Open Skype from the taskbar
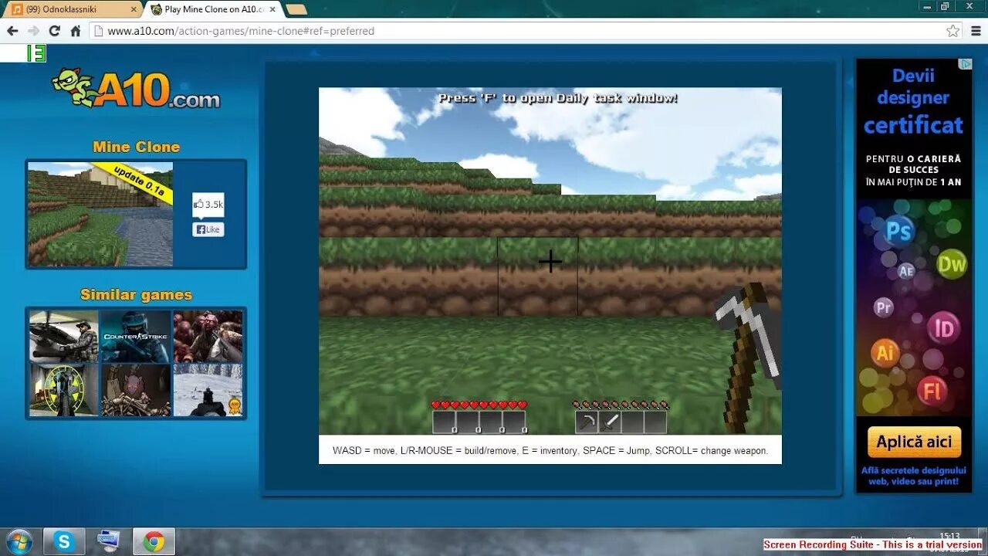Image resolution: width=988 pixels, height=556 pixels. pos(64,541)
